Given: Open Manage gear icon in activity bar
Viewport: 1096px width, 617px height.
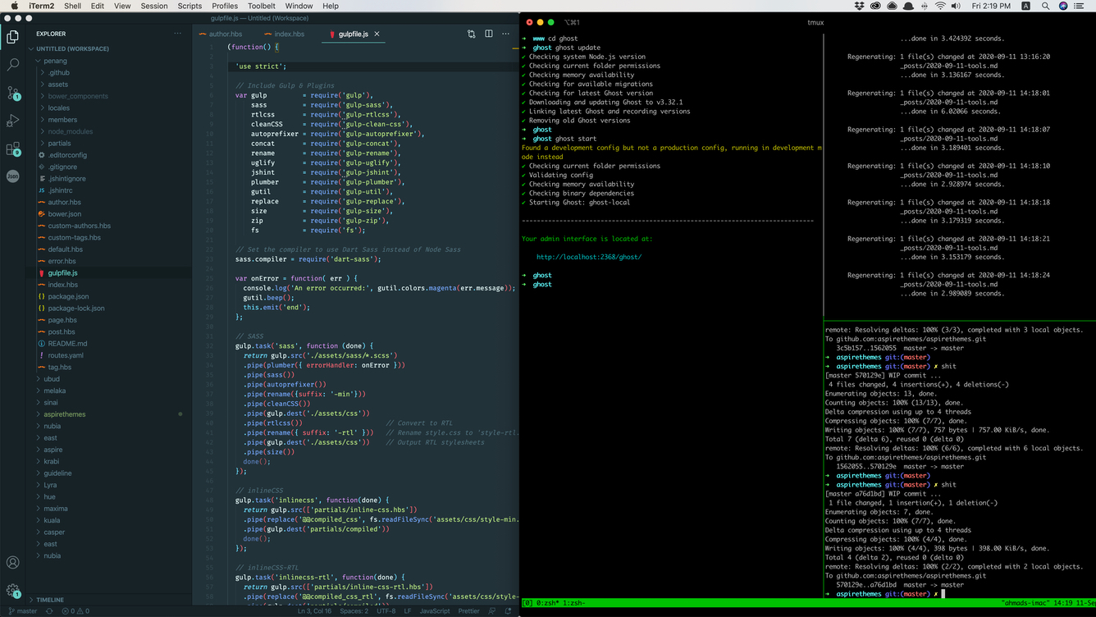Looking at the screenshot, I should [13, 591].
